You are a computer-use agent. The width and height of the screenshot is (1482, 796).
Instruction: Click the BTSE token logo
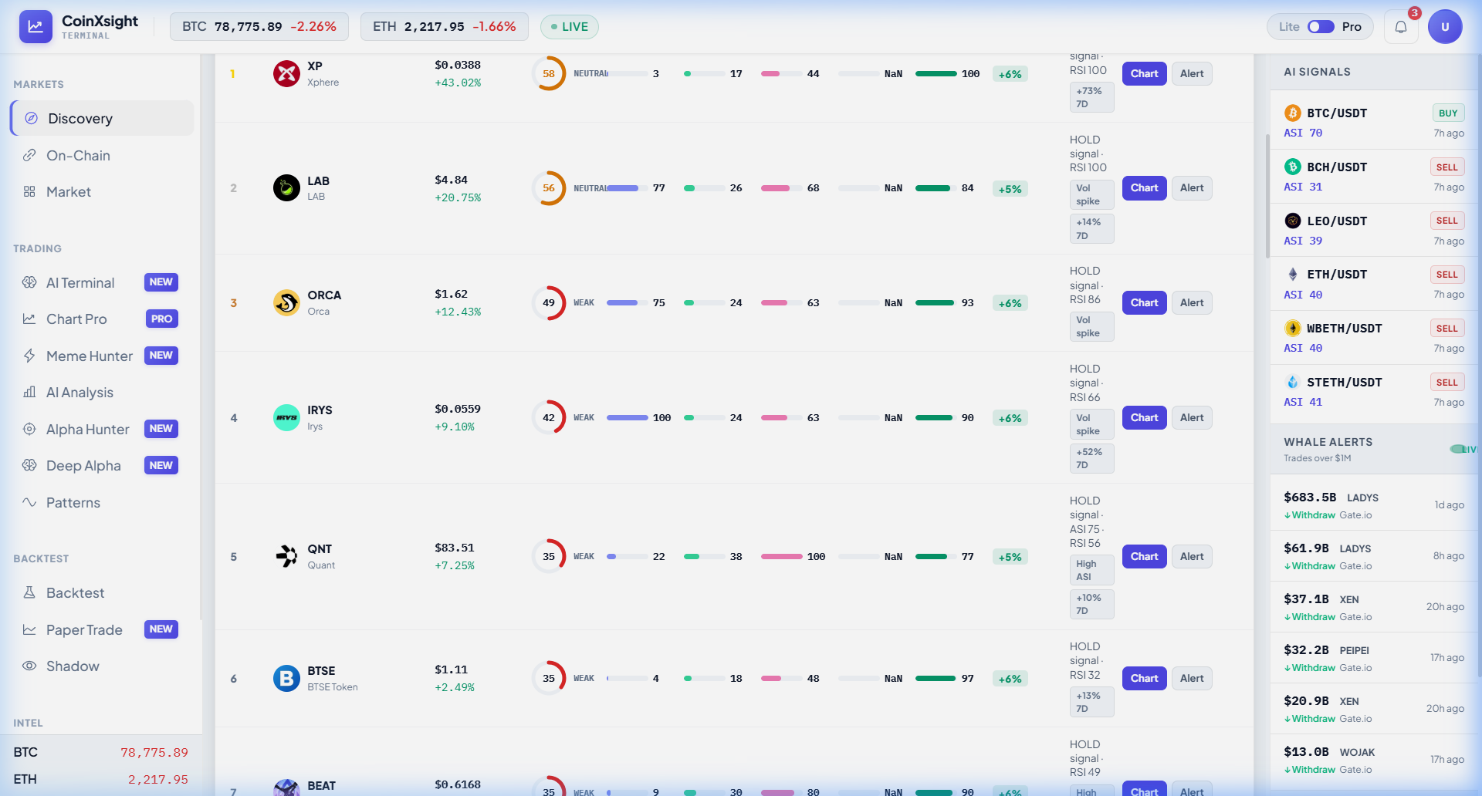[286, 679]
